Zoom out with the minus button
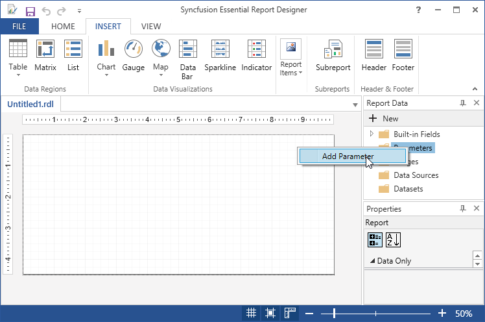 point(309,314)
